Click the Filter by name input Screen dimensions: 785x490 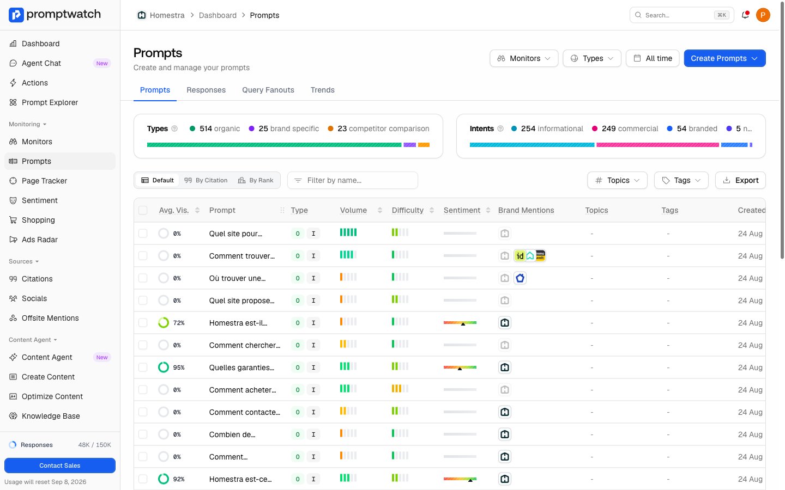[353, 180]
